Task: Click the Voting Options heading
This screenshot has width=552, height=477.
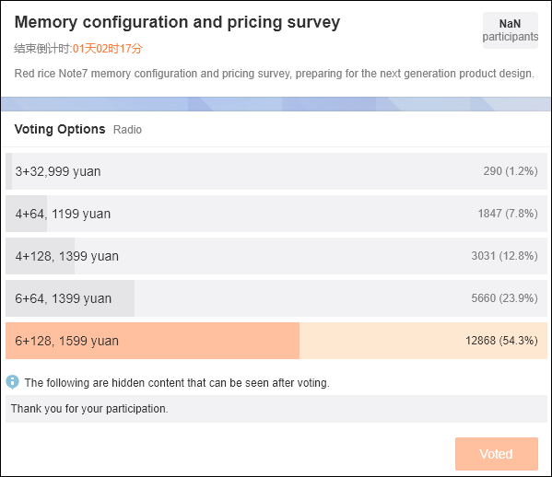Action: click(x=60, y=129)
